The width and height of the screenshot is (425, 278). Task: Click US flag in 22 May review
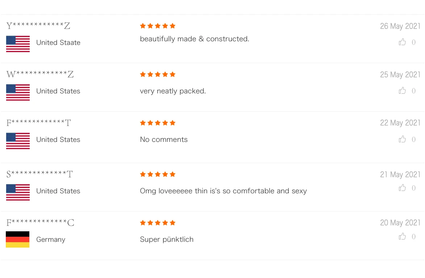pos(18,141)
